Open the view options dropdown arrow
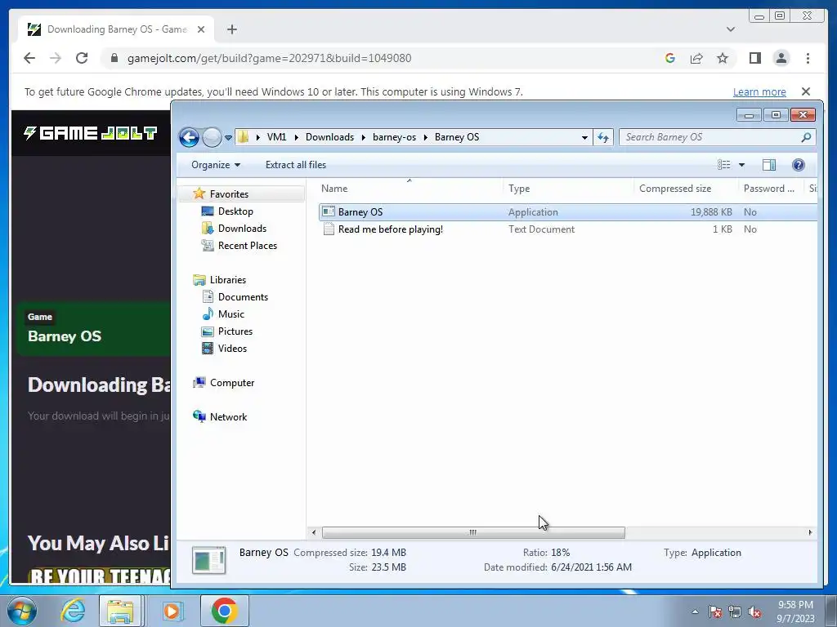This screenshot has width=837, height=627. 741,165
